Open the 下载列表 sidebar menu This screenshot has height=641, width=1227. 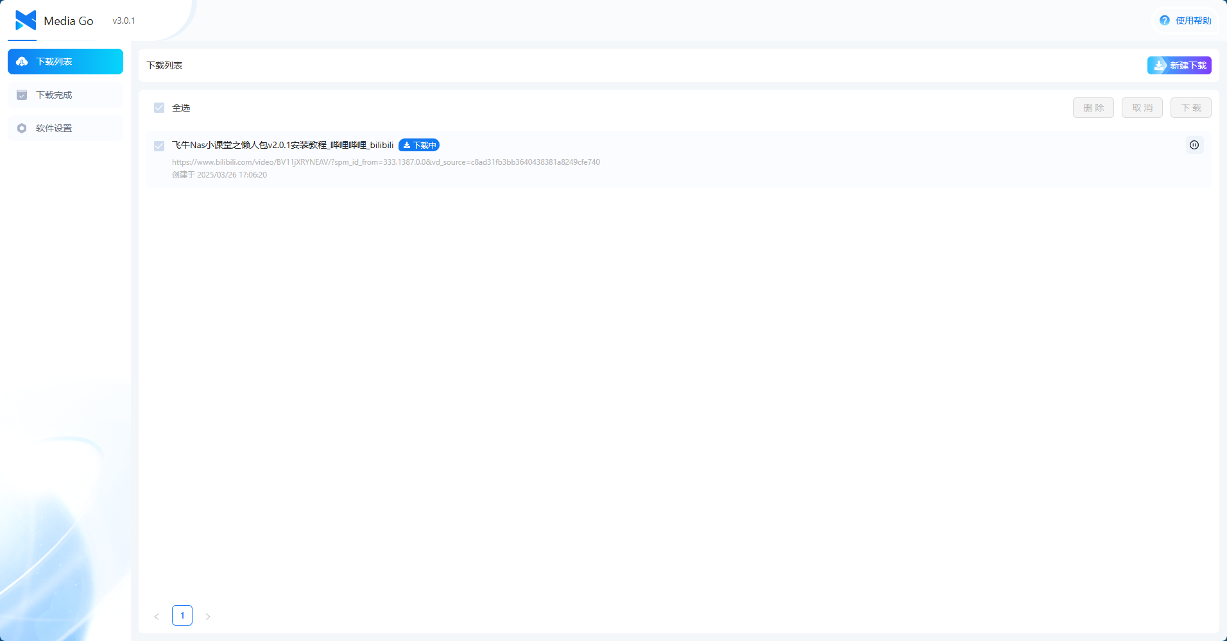[65, 62]
